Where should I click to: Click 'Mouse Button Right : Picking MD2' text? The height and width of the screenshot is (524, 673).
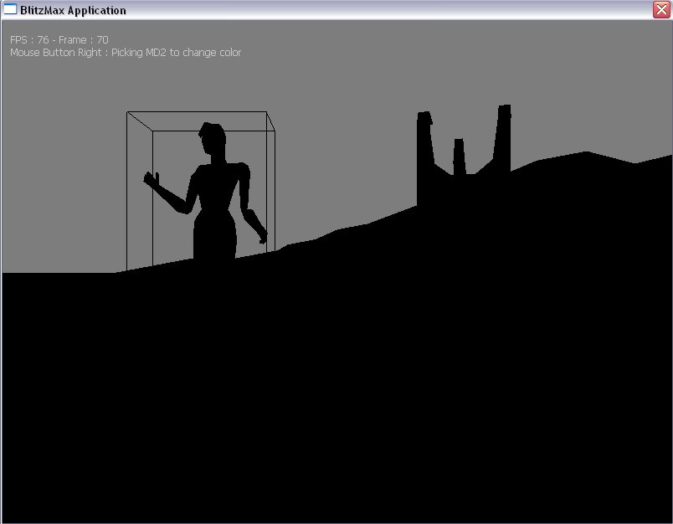click(88, 53)
